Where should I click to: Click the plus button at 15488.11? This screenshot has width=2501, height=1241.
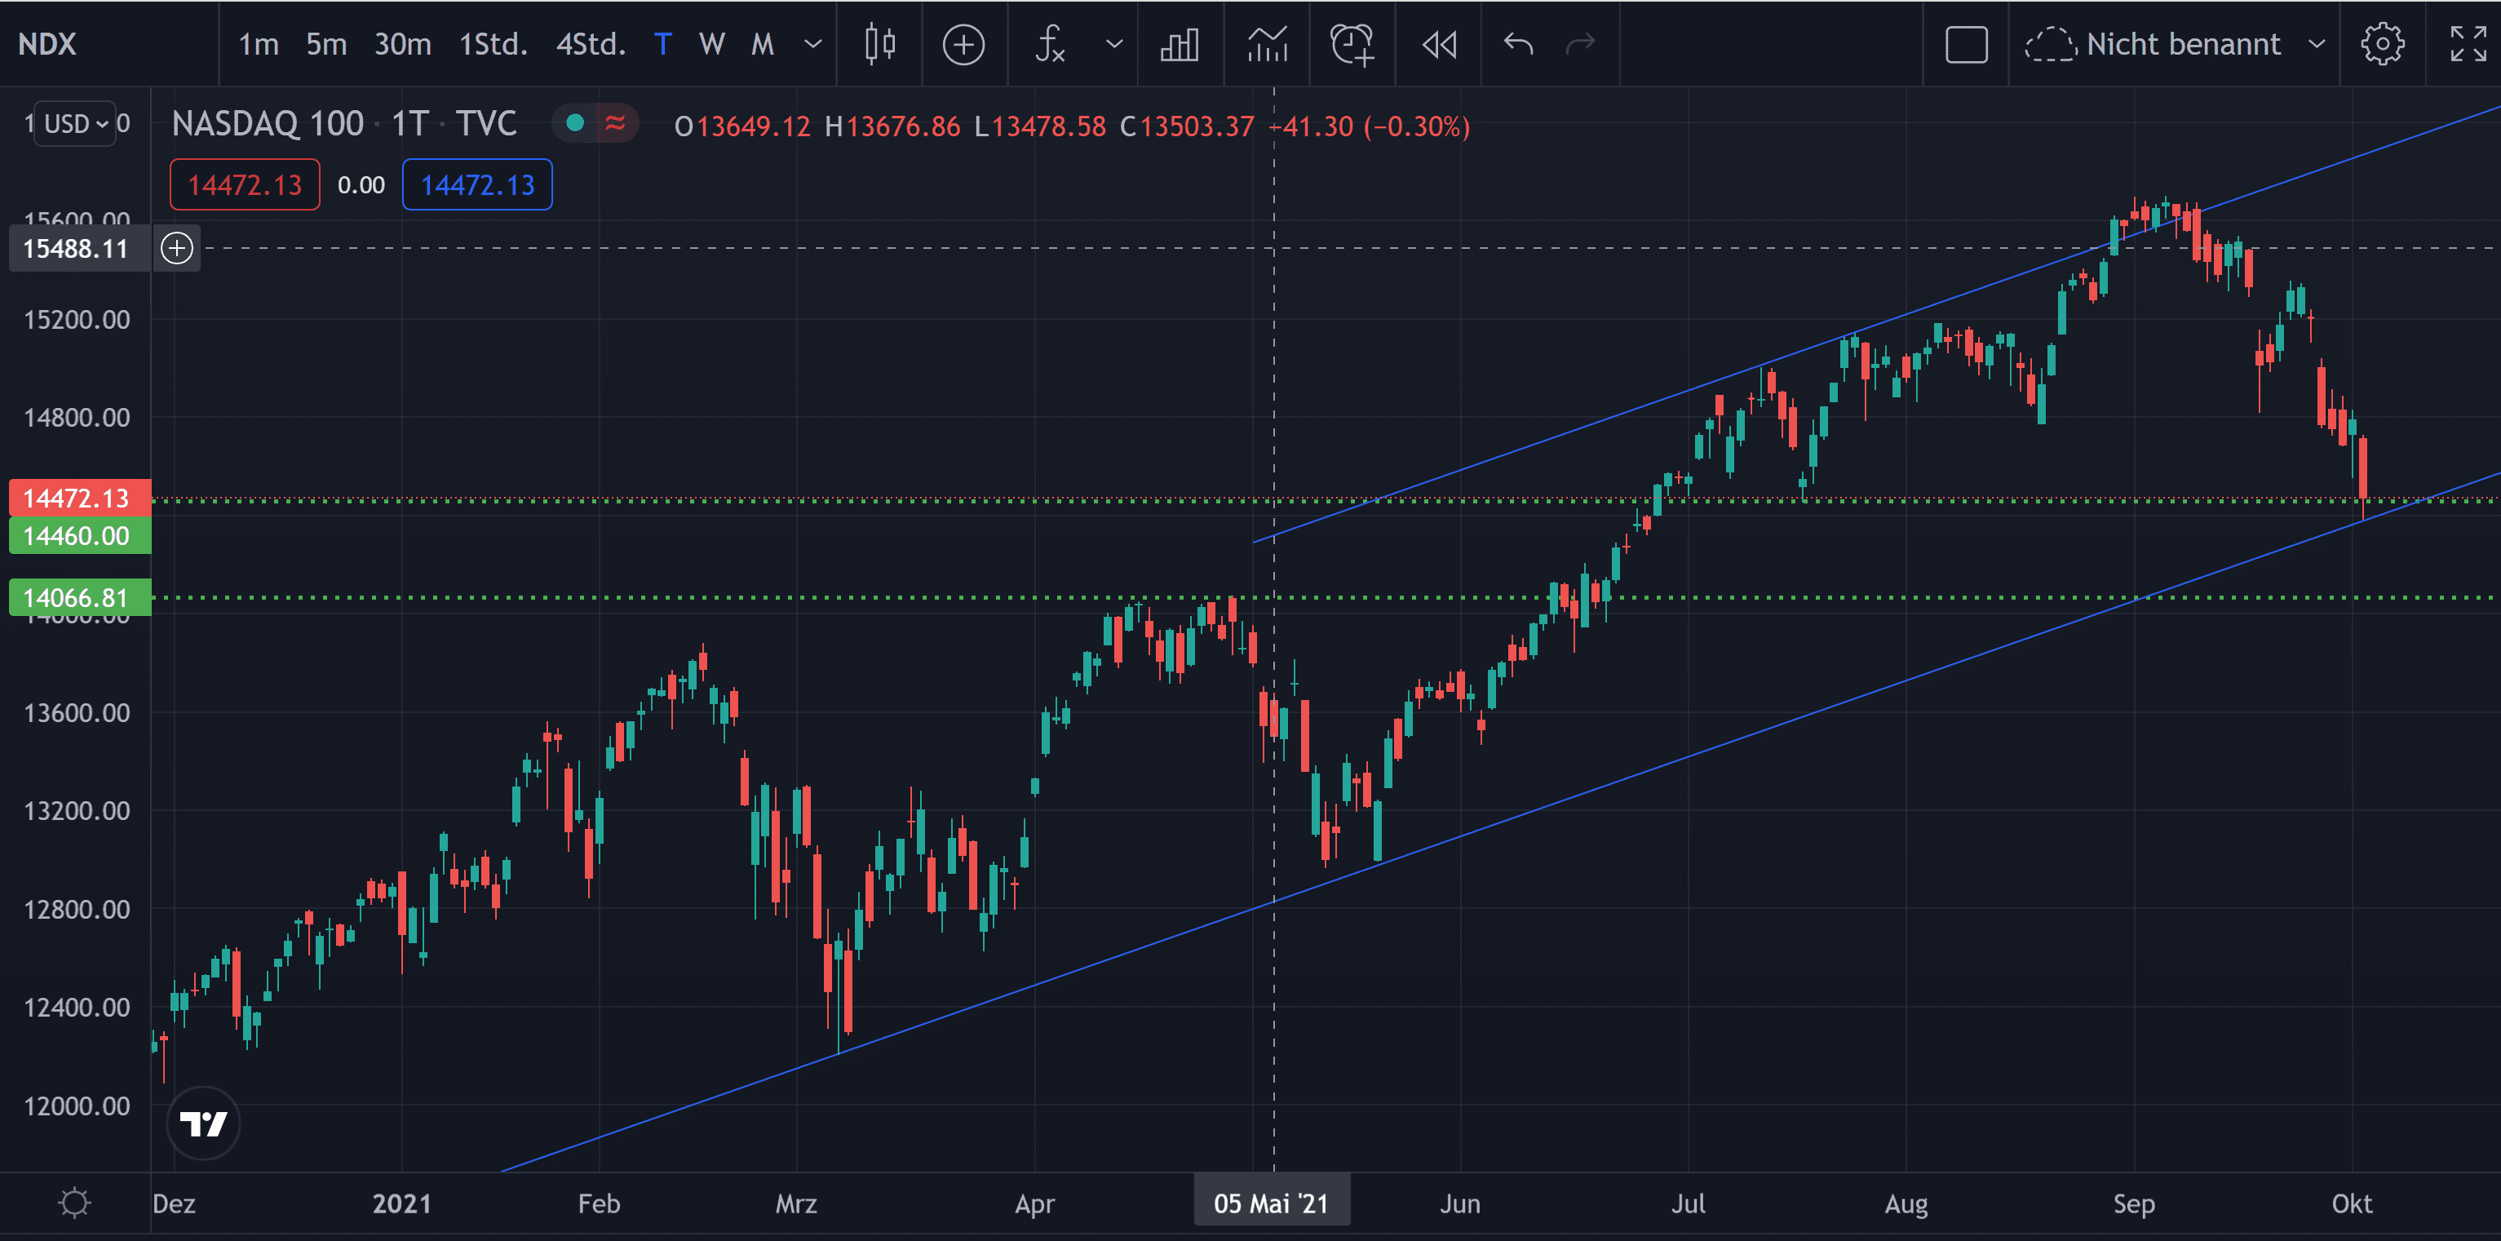(177, 247)
